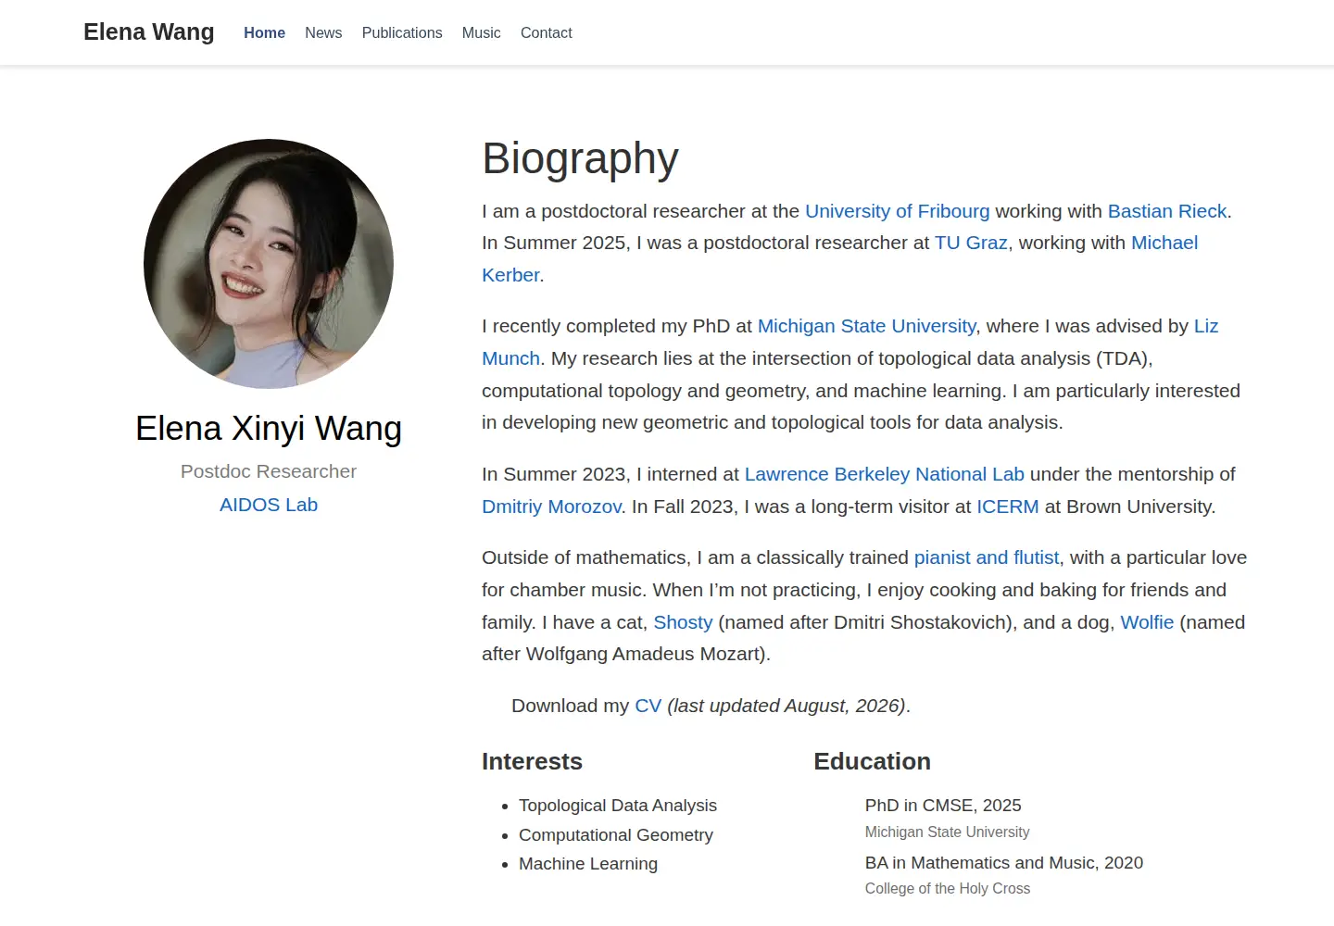Open the Michigan State University link
1334x926 pixels.
point(866,326)
